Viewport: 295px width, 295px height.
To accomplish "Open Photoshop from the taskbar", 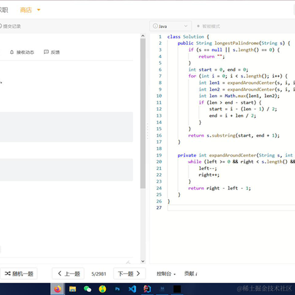I will tap(117, 289).
